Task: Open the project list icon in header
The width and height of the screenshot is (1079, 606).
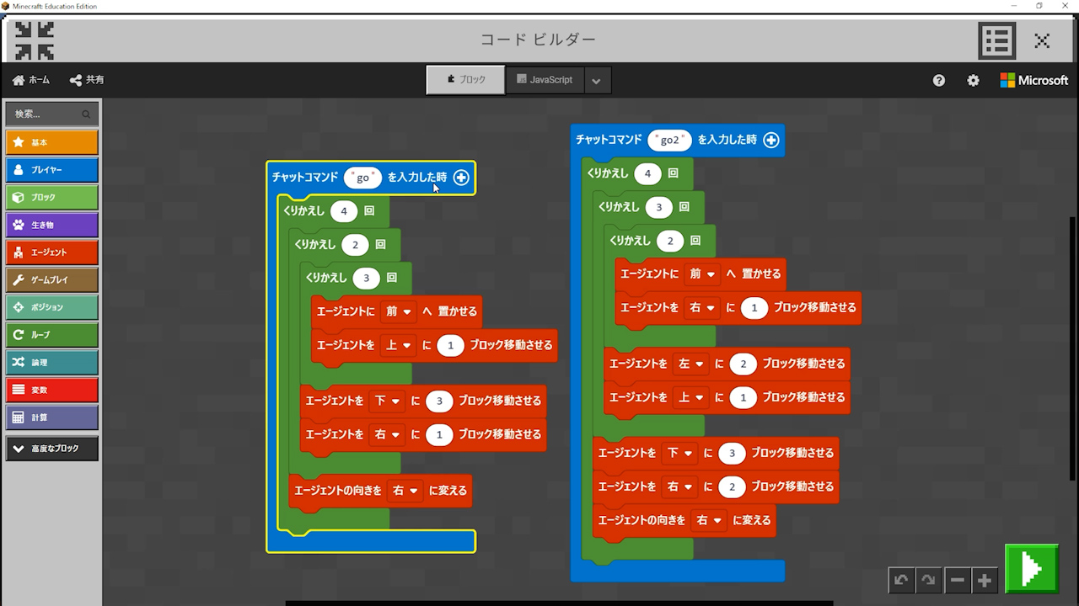Action: pos(997,40)
